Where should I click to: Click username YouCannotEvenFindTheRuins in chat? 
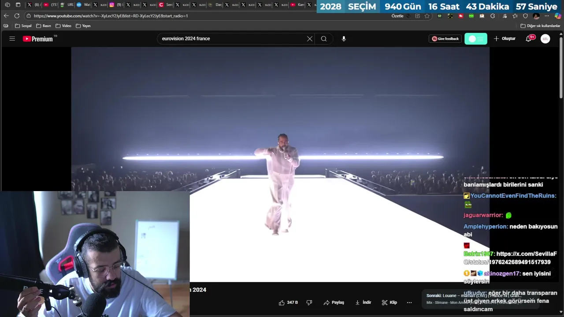click(513, 196)
